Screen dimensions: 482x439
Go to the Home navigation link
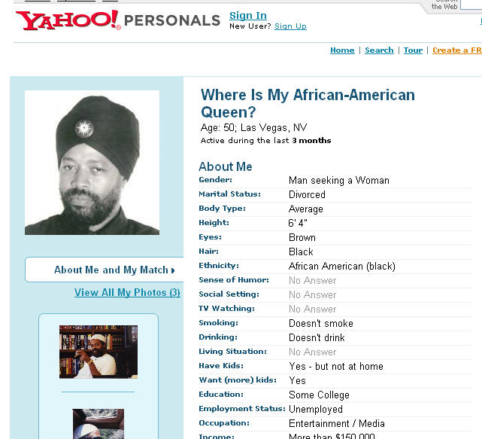(x=342, y=50)
